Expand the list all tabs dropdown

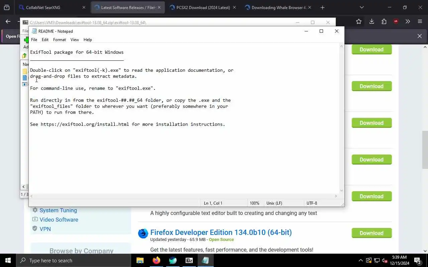361,7
